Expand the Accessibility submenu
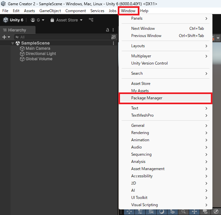This screenshot has height=215, width=221. (x=165, y=176)
